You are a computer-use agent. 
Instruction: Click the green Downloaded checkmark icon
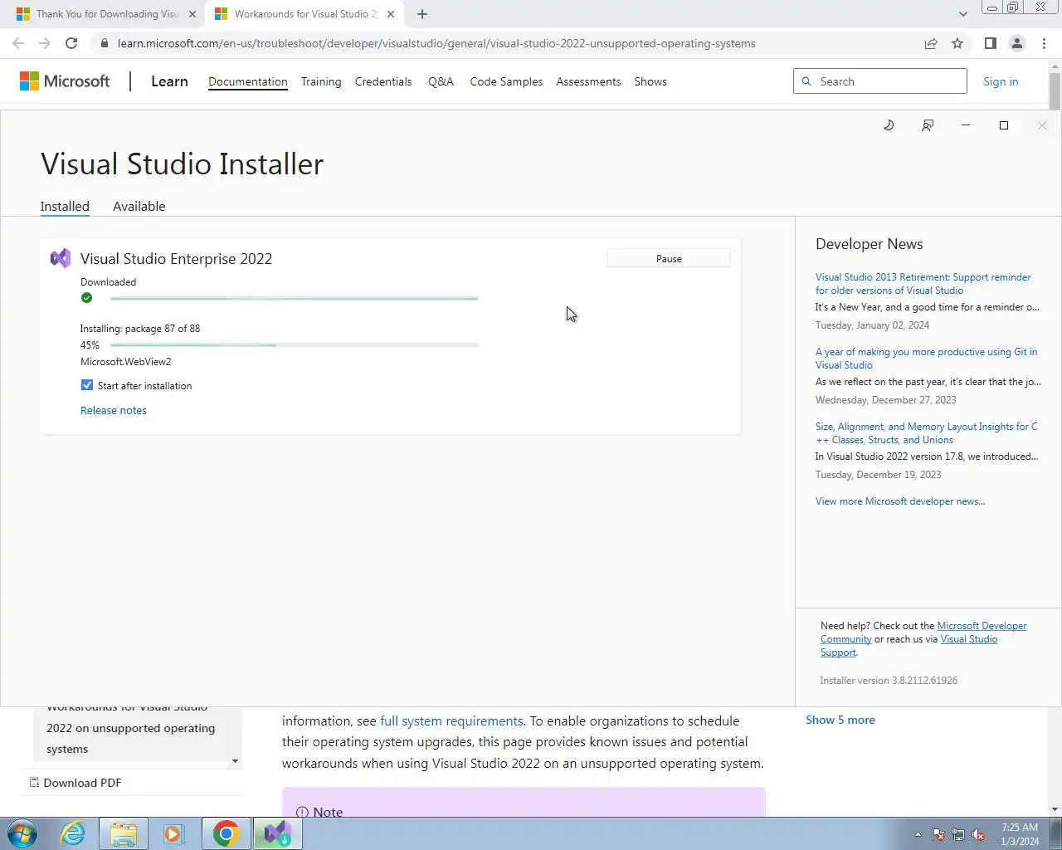[x=87, y=298]
